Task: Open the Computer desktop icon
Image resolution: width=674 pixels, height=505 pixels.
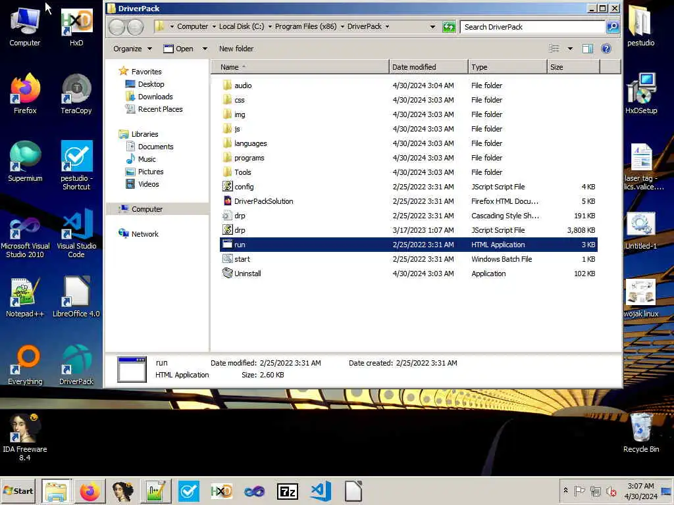Action: [25, 26]
